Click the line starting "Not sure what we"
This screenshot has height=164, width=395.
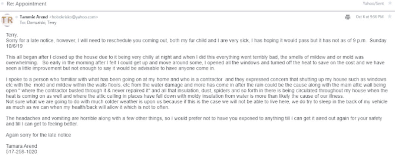(x=197, y=104)
